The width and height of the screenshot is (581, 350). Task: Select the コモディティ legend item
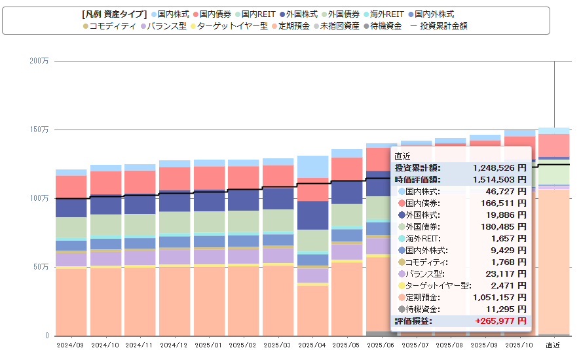(x=111, y=26)
